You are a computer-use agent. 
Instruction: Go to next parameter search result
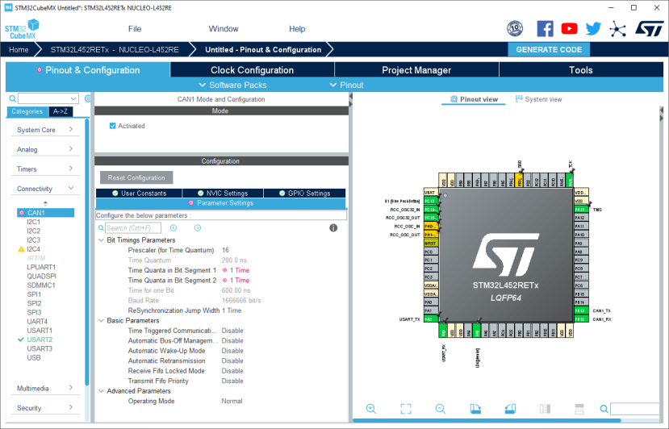[x=198, y=228]
